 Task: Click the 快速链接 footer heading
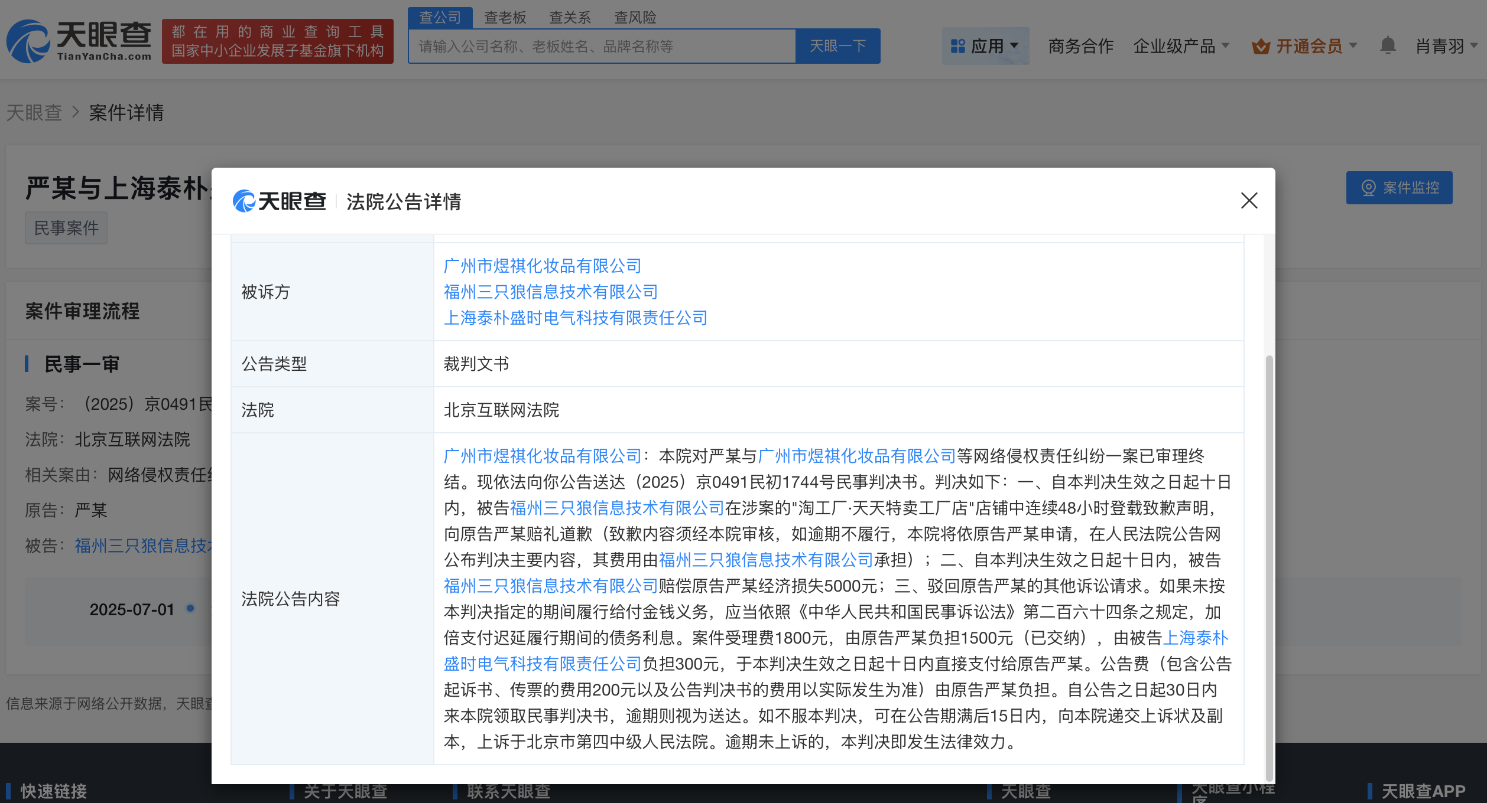coord(54,791)
